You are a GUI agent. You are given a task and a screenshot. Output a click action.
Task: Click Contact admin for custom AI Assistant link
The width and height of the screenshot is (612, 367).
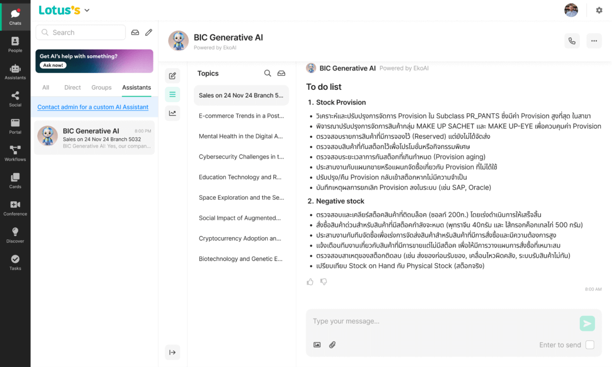pos(93,107)
